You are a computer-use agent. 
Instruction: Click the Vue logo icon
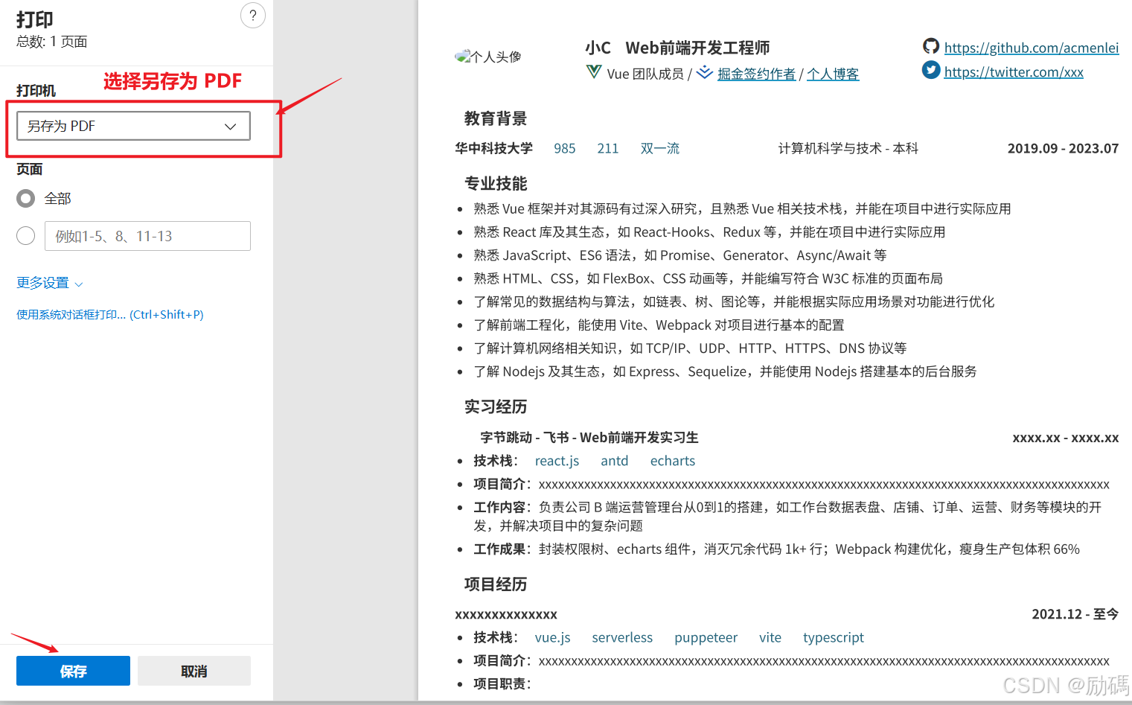click(594, 72)
